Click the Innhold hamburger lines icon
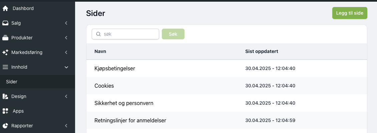The image size is (377, 133). coord(5,67)
